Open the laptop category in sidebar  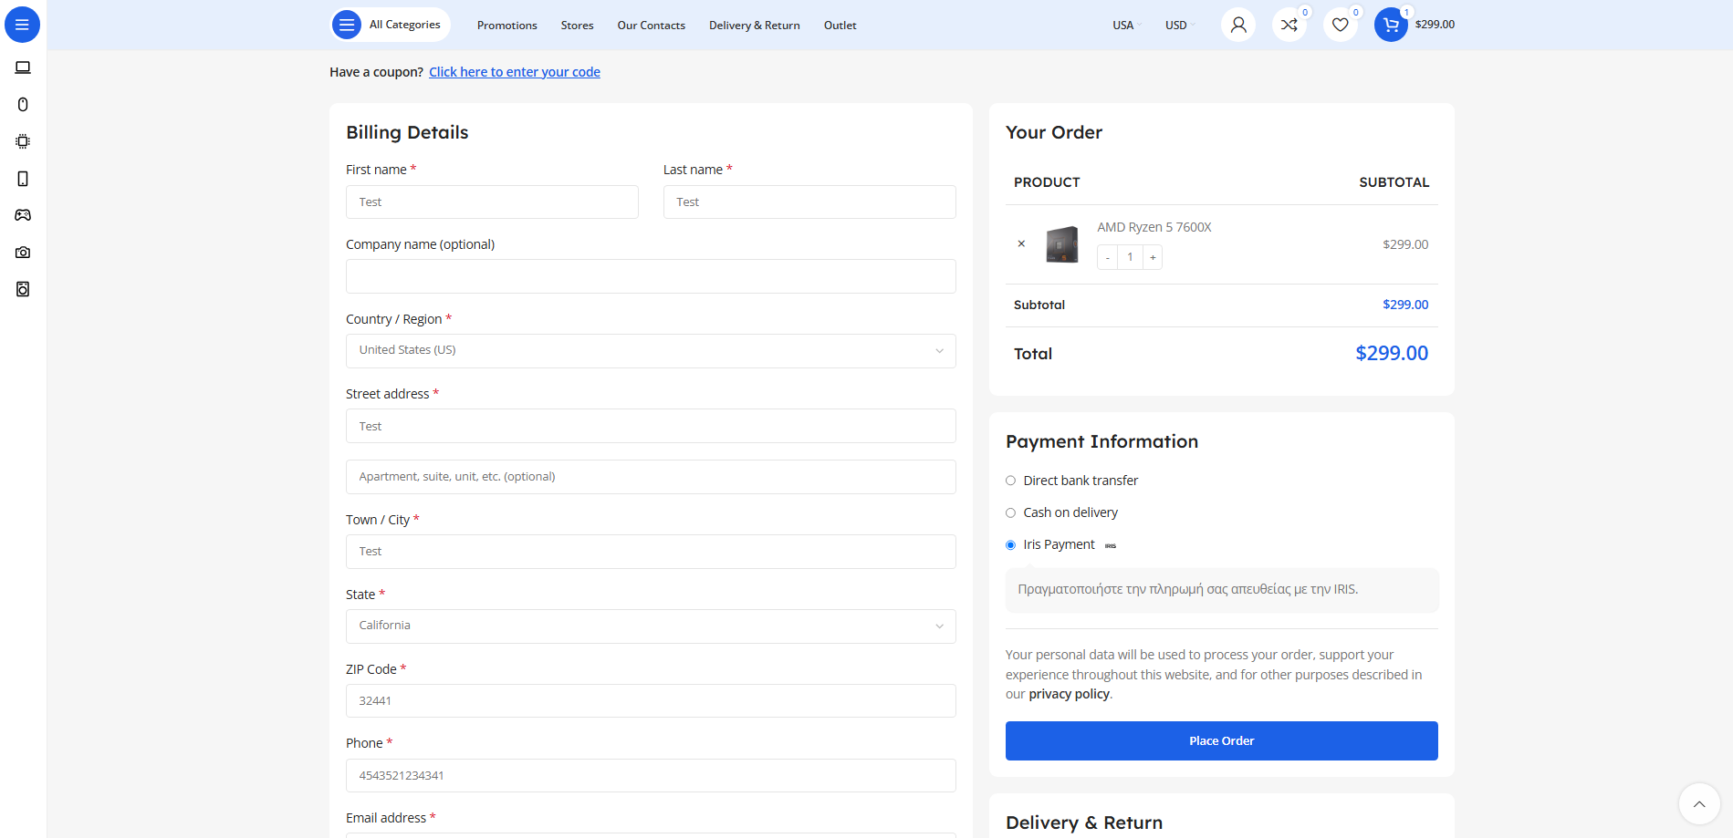(x=23, y=67)
